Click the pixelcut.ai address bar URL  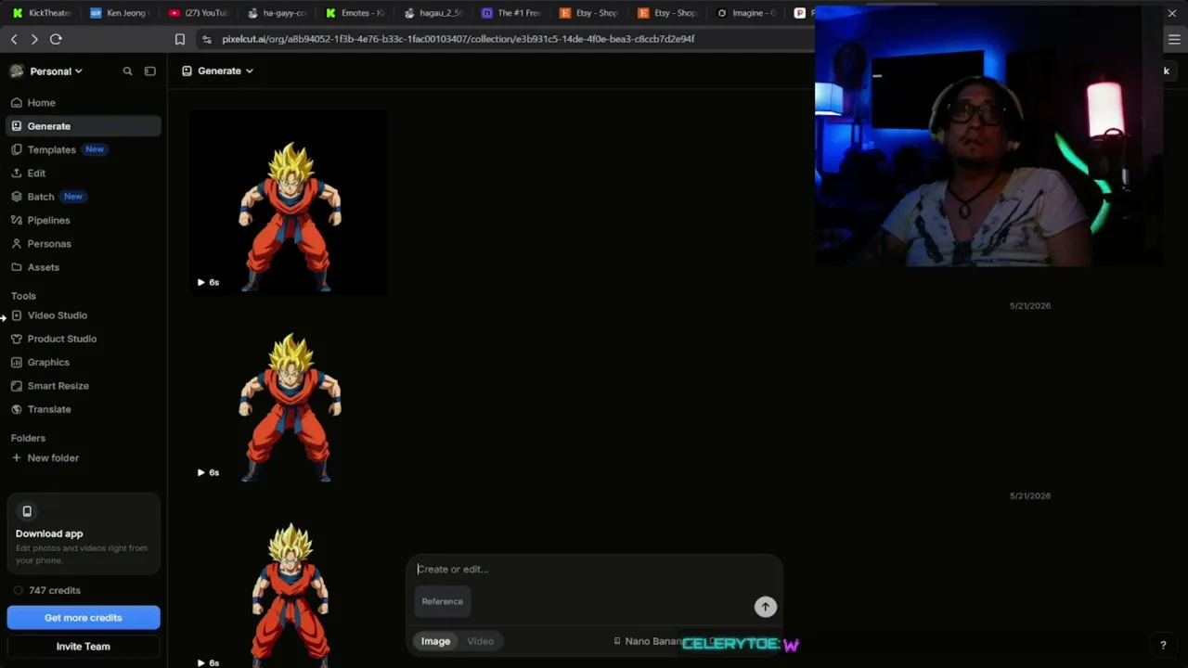coord(458,39)
